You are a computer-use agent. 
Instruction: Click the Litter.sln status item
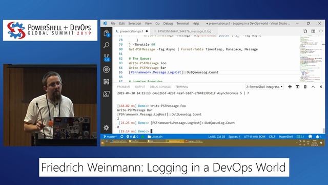(155, 137)
